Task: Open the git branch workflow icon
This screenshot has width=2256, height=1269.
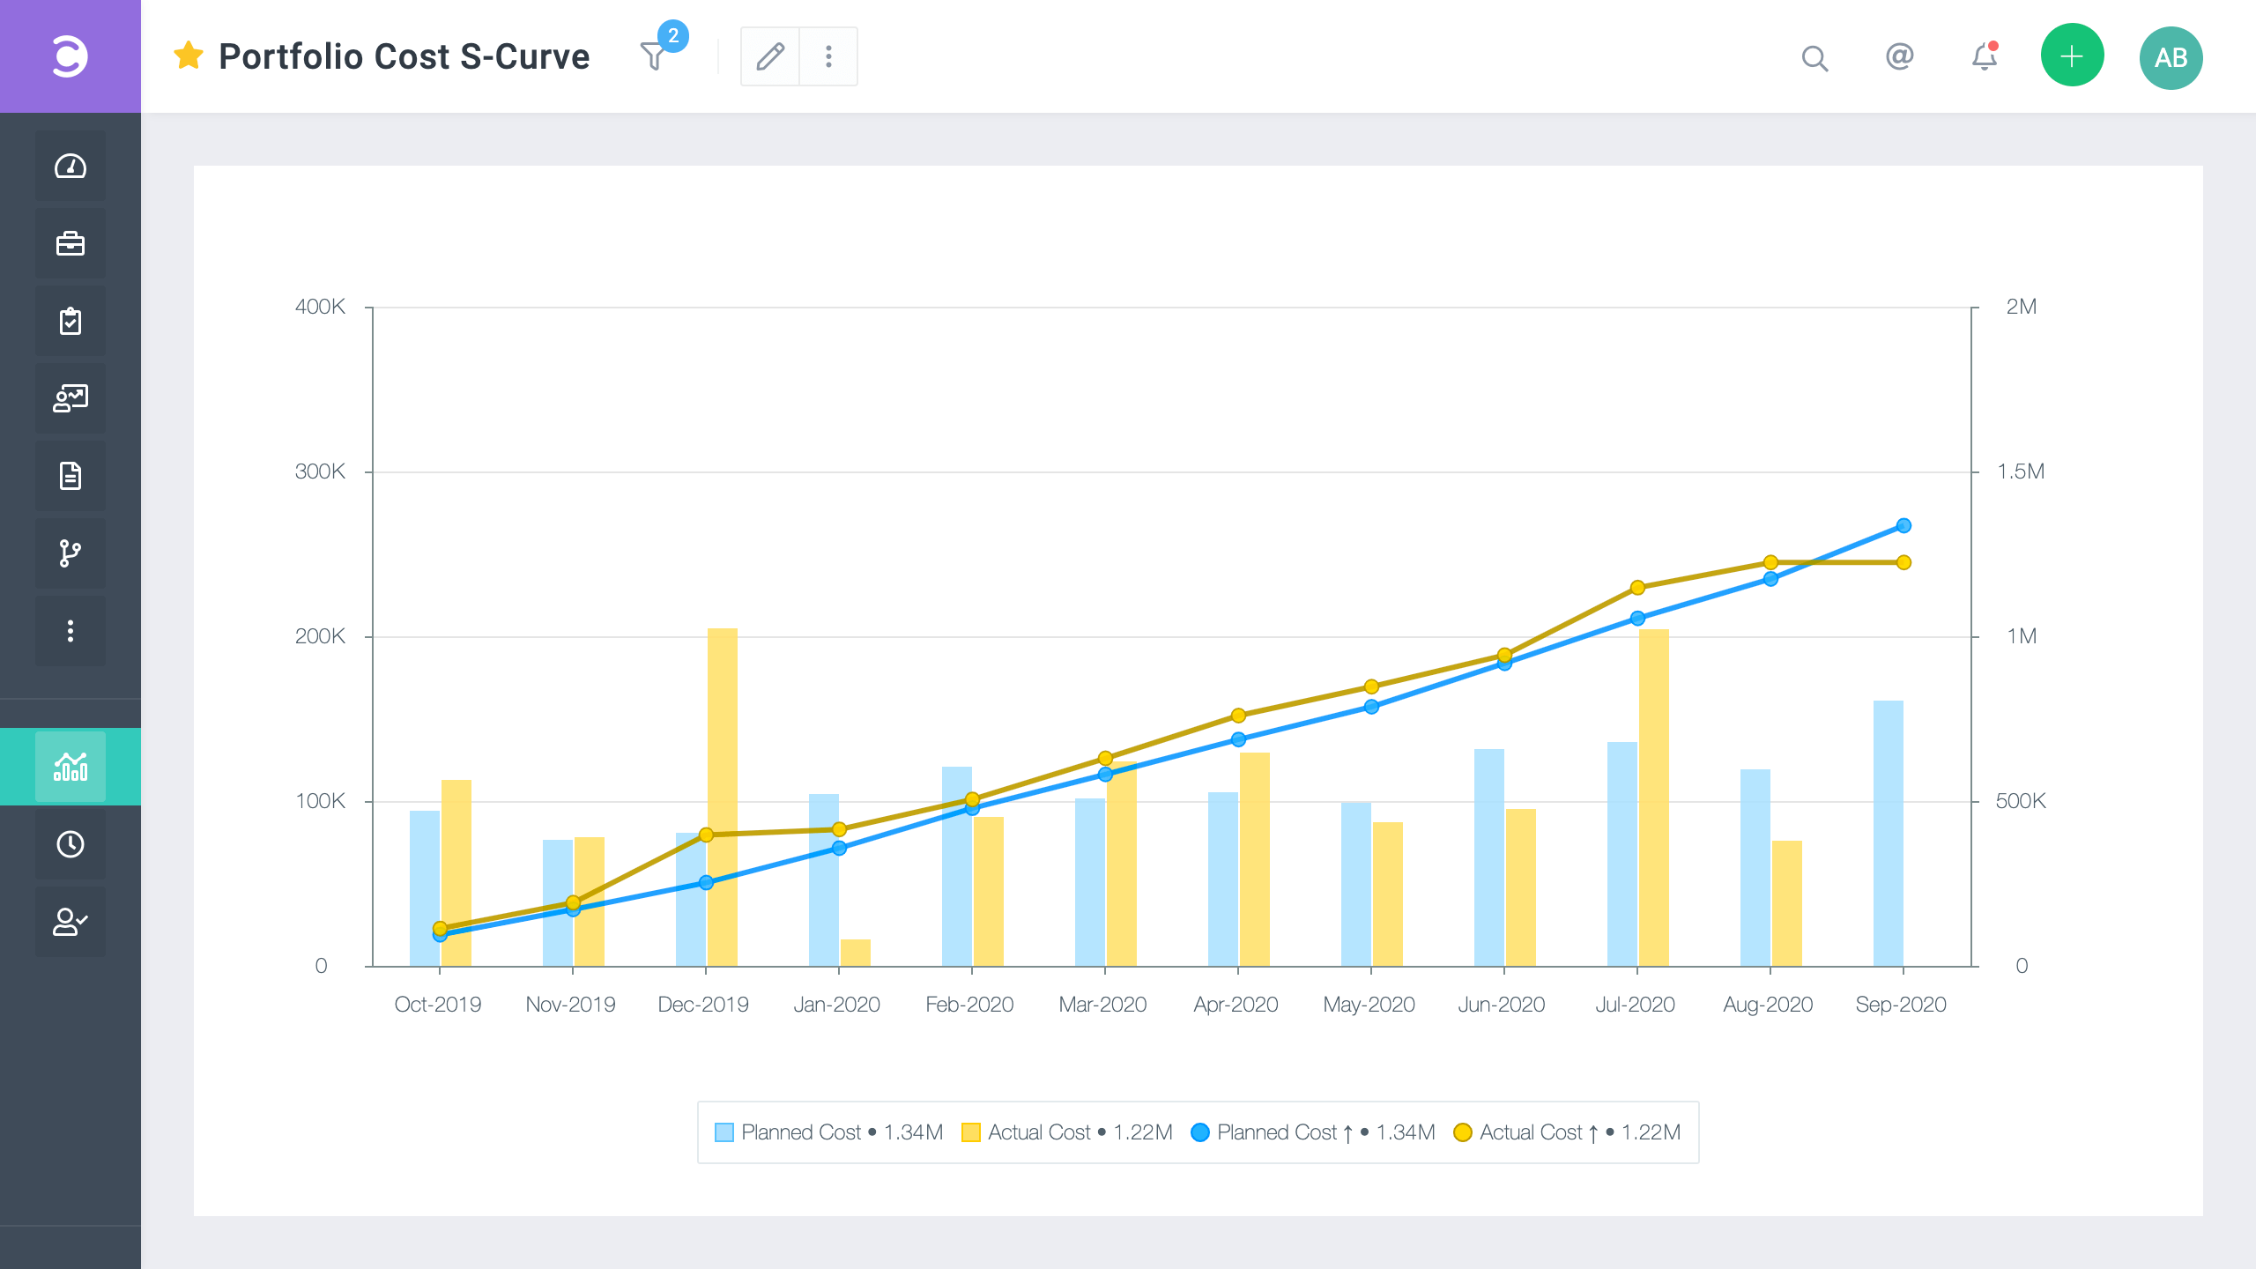Action: [70, 553]
